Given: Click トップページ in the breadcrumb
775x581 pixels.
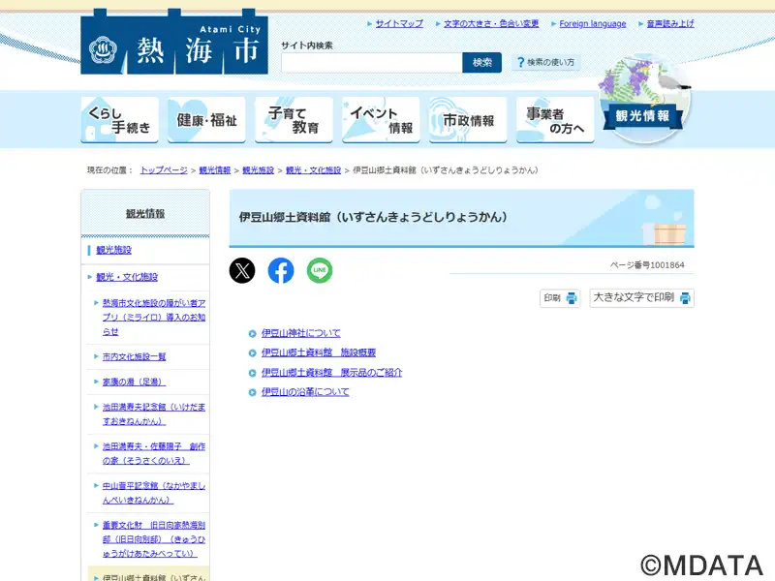Looking at the screenshot, I should coord(164,170).
